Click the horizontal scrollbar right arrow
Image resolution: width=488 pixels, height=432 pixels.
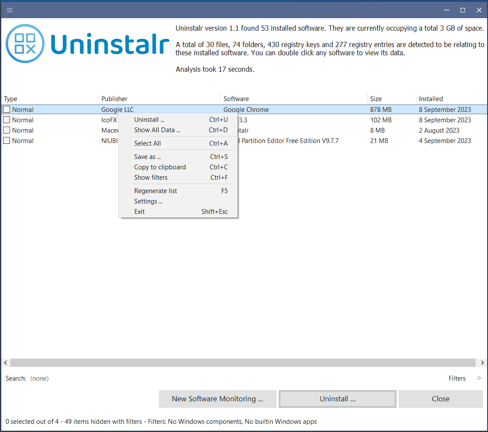482,363
